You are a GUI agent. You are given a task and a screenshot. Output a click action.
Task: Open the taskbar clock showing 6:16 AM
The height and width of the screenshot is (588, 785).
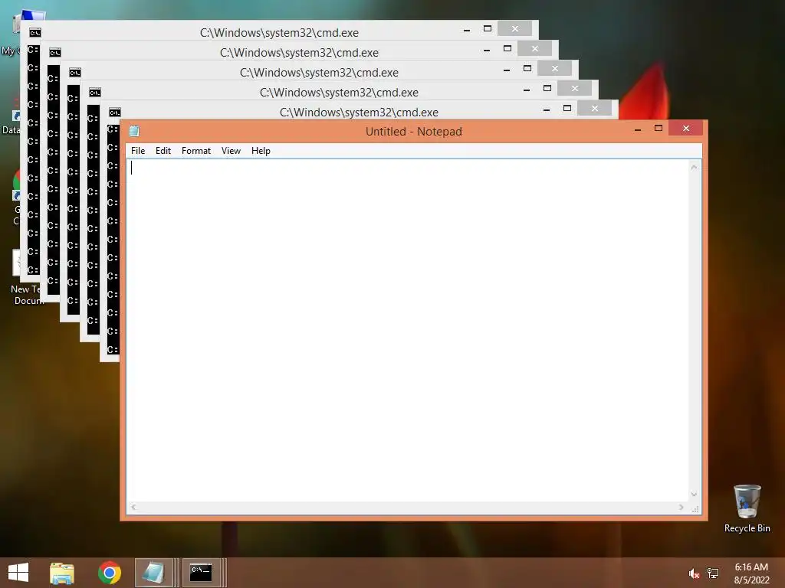(751, 573)
